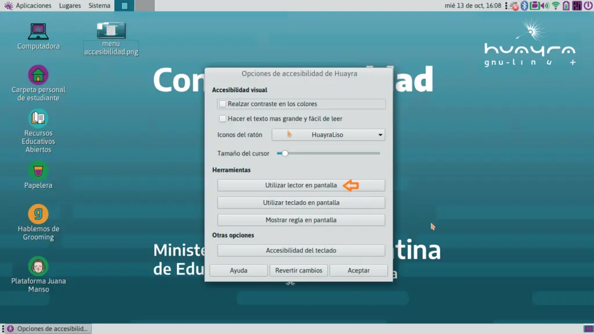Screen dimensions: 594x334
Task: Click Revertir cambios button
Action: (299, 270)
